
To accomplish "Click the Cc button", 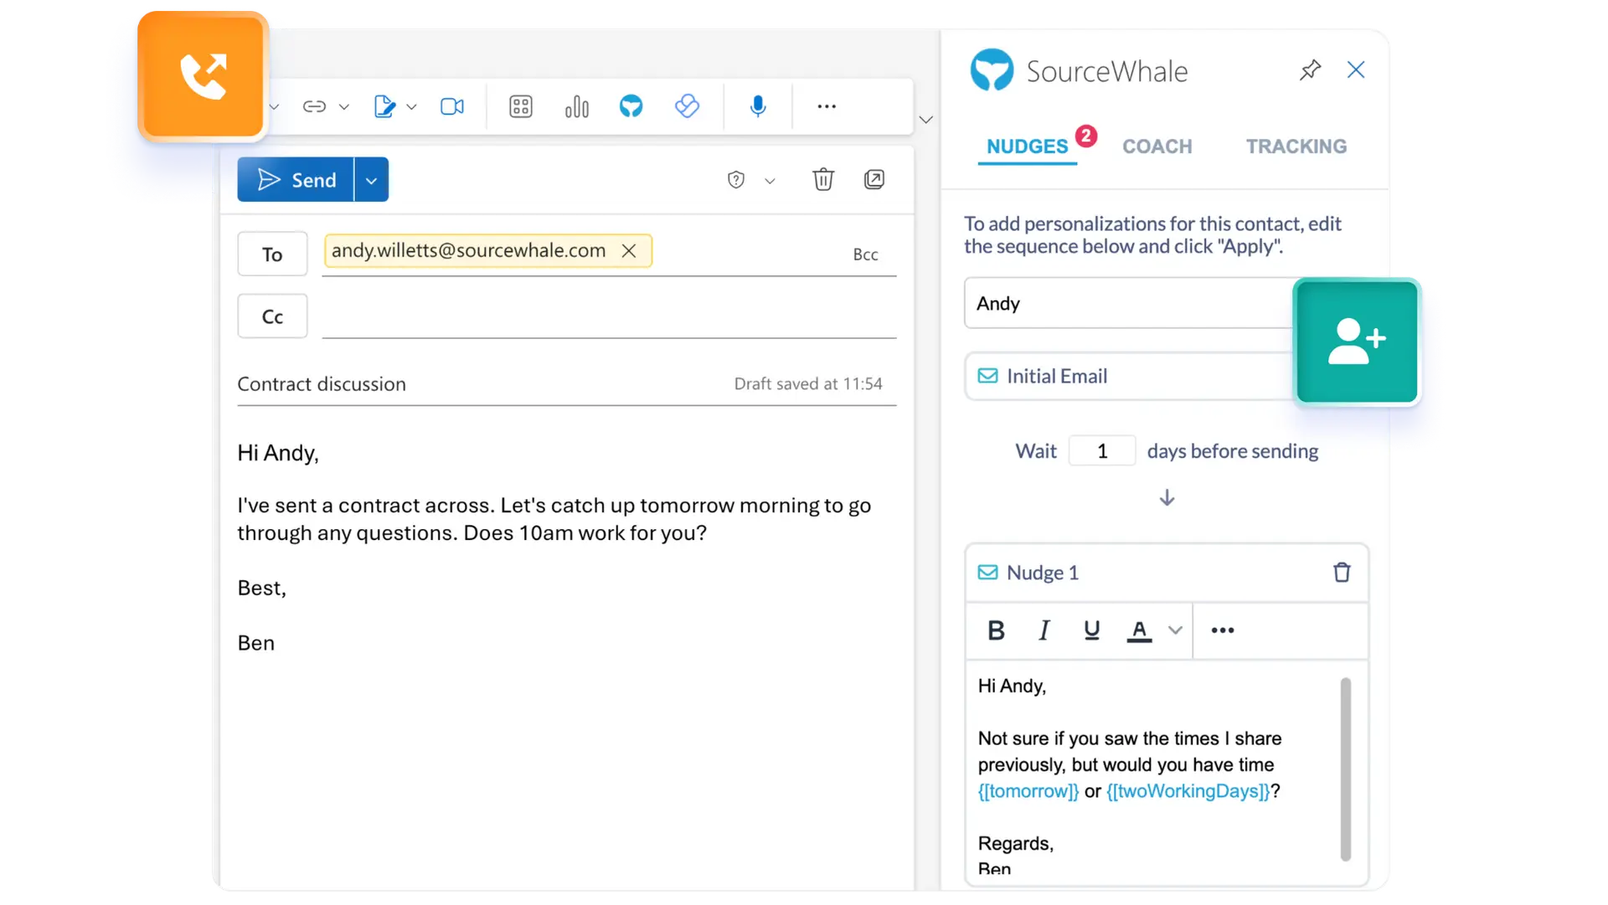I will [x=272, y=316].
